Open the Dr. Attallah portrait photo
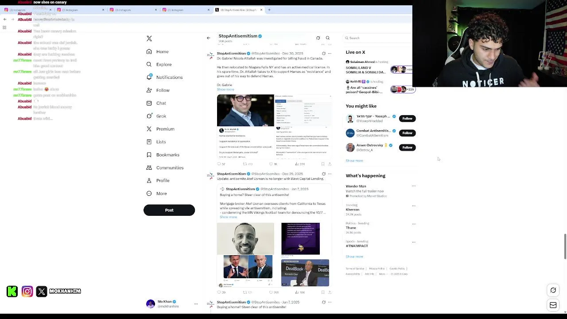The height and width of the screenshot is (319, 567). (x=245, y=110)
